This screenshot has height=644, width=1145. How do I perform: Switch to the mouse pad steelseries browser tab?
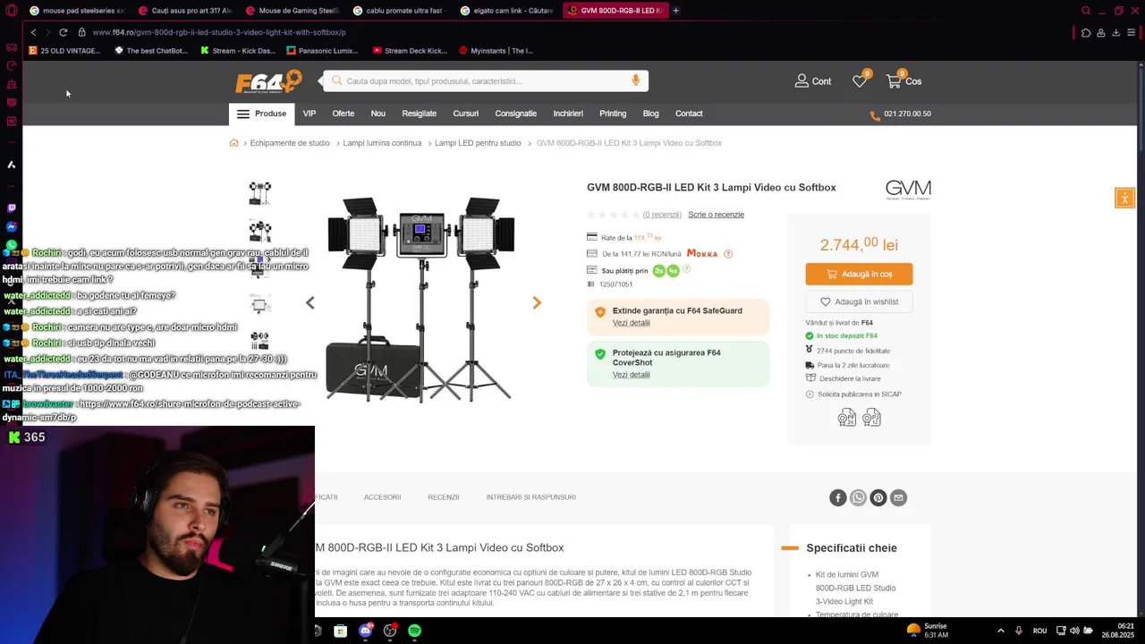76,11
